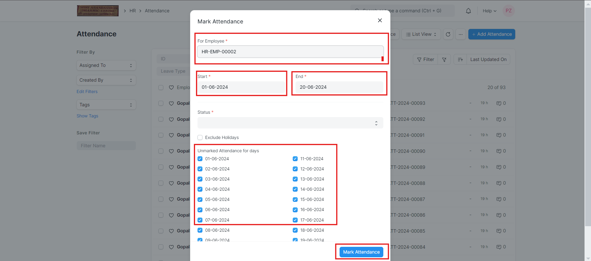Click the For Employee field

290,52
